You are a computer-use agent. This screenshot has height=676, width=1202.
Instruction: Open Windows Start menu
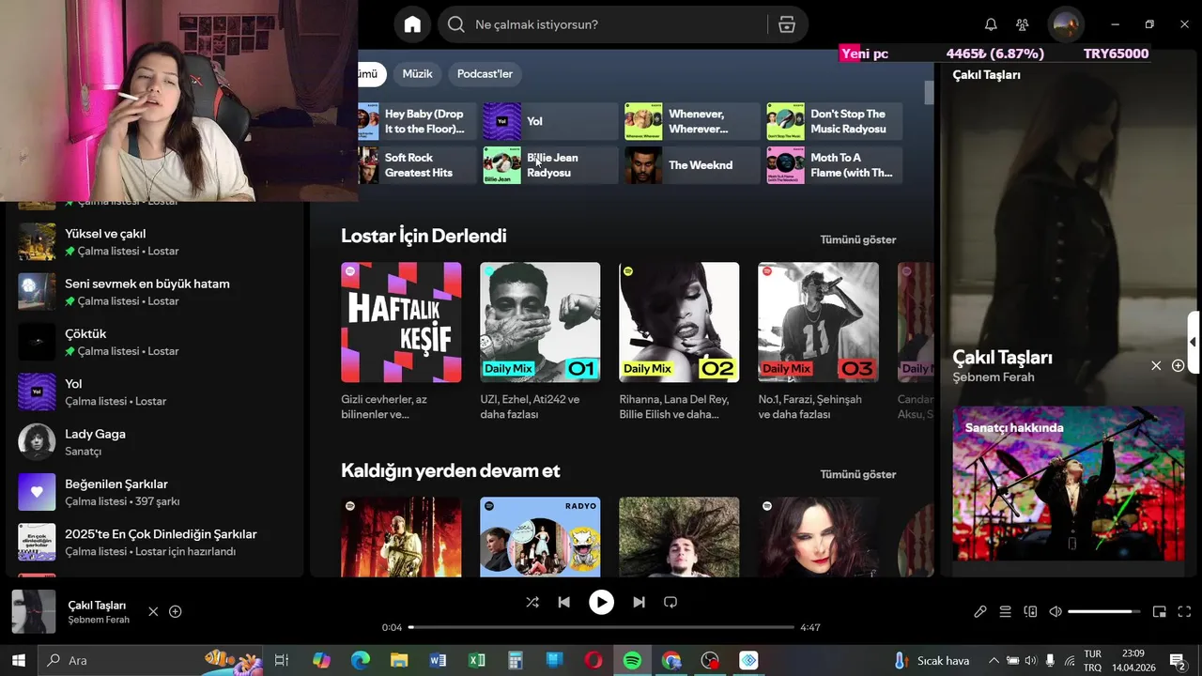(x=18, y=660)
